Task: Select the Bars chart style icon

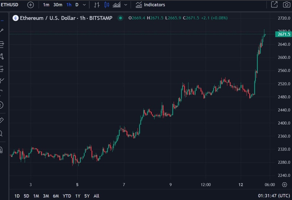Action: point(97,5)
